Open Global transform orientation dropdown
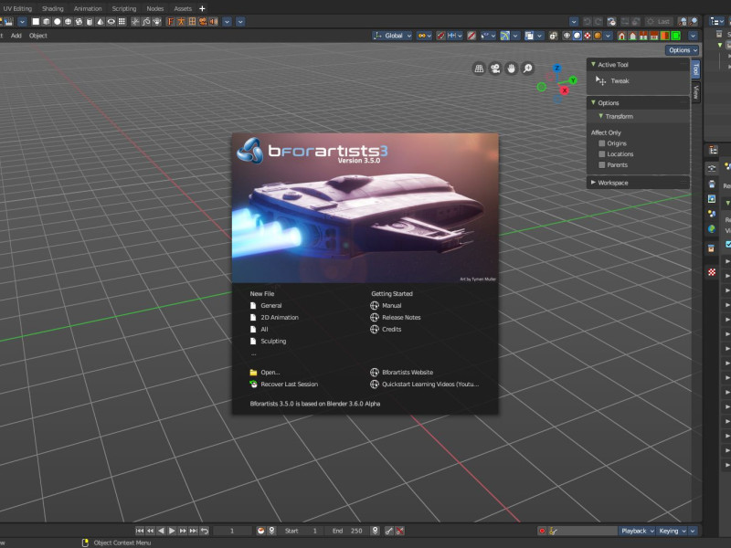The image size is (731, 548). point(392,36)
